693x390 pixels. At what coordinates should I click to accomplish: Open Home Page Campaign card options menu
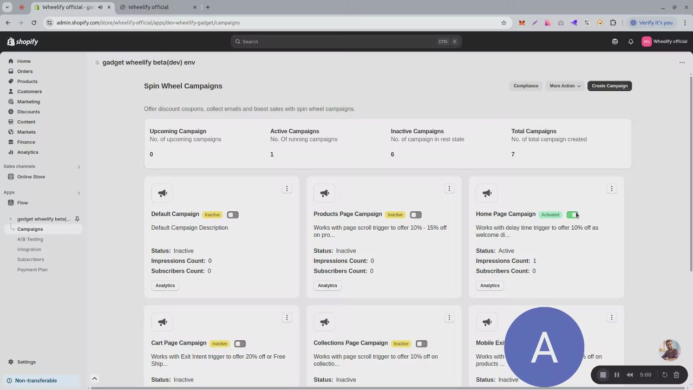click(x=612, y=188)
